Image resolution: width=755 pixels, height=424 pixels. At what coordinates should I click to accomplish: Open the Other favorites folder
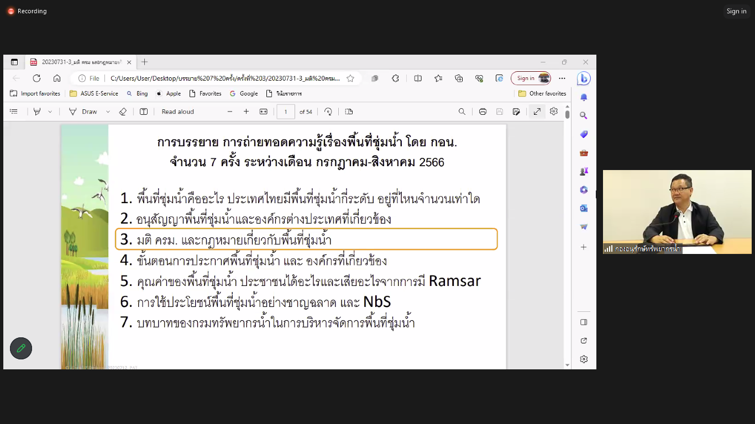(542, 94)
